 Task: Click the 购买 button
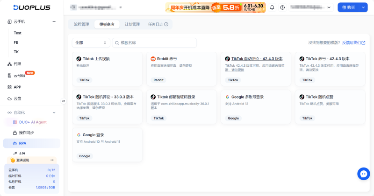tap(348, 7)
